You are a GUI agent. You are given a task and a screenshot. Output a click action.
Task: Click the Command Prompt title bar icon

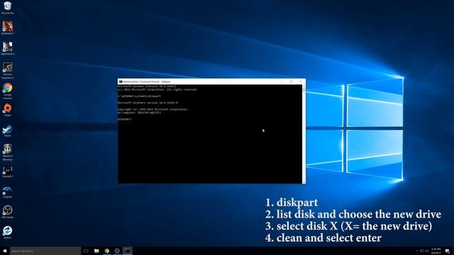coord(121,81)
